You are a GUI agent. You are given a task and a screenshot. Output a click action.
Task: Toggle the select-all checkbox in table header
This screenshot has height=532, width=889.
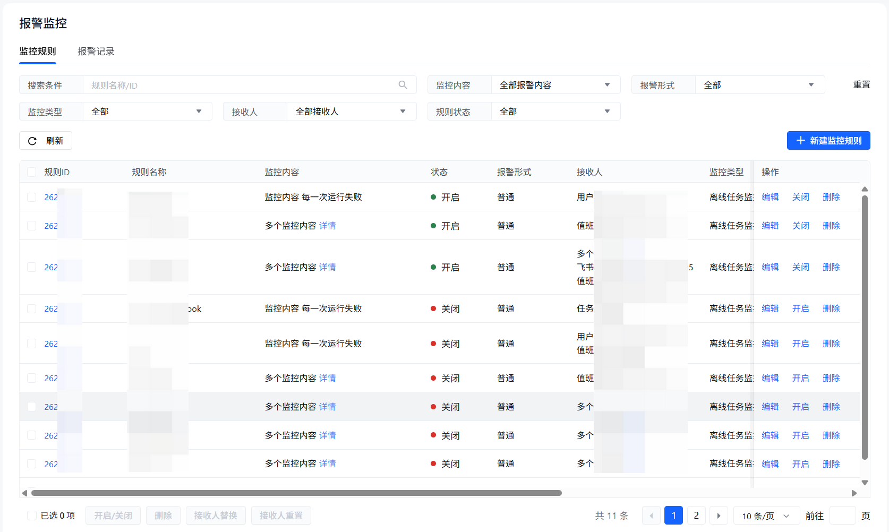point(31,172)
